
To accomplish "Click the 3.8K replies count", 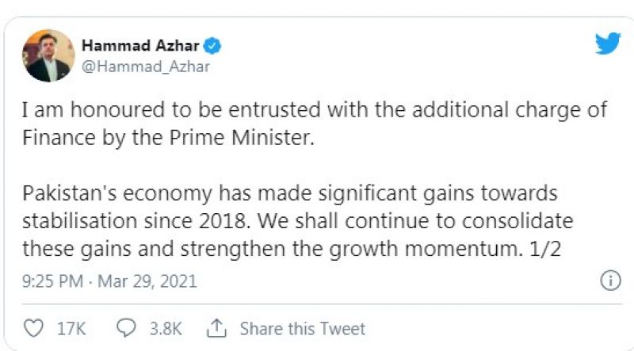I will (x=163, y=328).
